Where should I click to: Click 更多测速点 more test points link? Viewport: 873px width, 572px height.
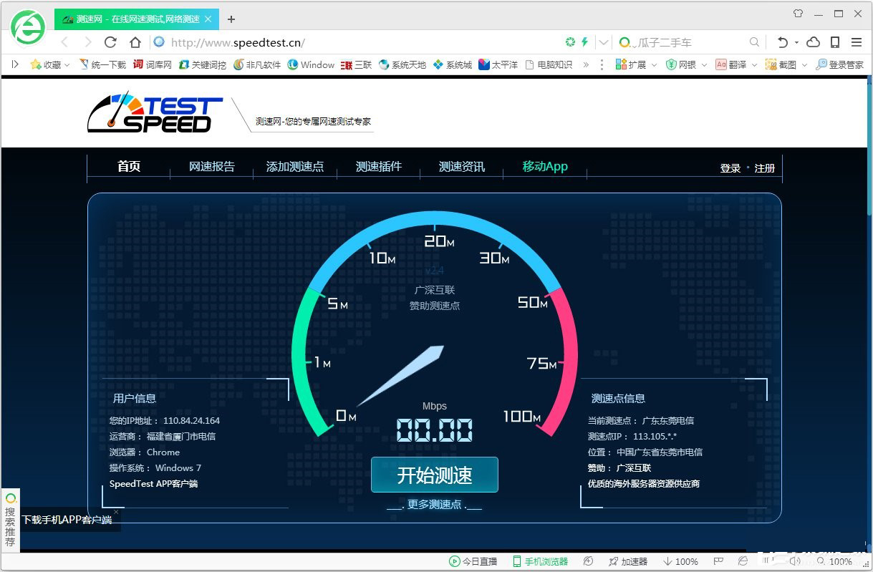click(x=435, y=504)
